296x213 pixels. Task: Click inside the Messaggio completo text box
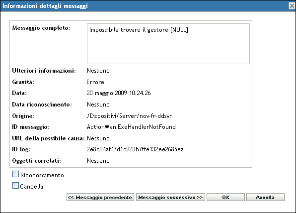[168, 44]
